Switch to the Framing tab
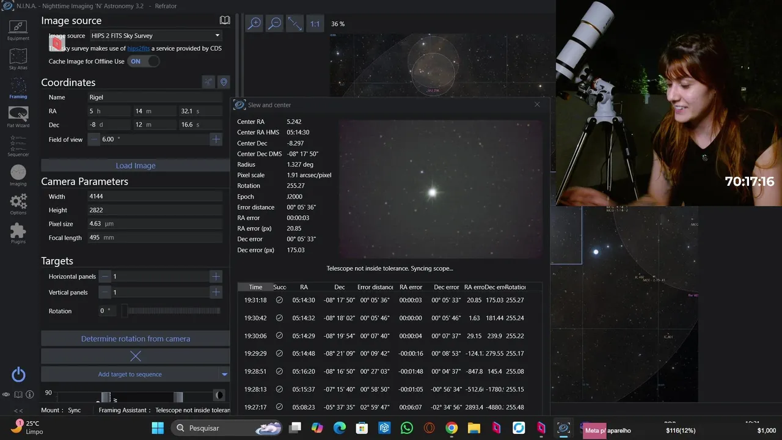Image resolution: width=782 pixels, height=440 pixels. pyautogui.click(x=18, y=89)
